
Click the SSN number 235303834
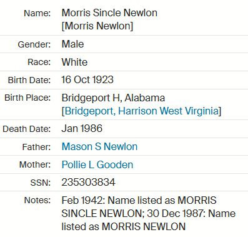pos(88,182)
